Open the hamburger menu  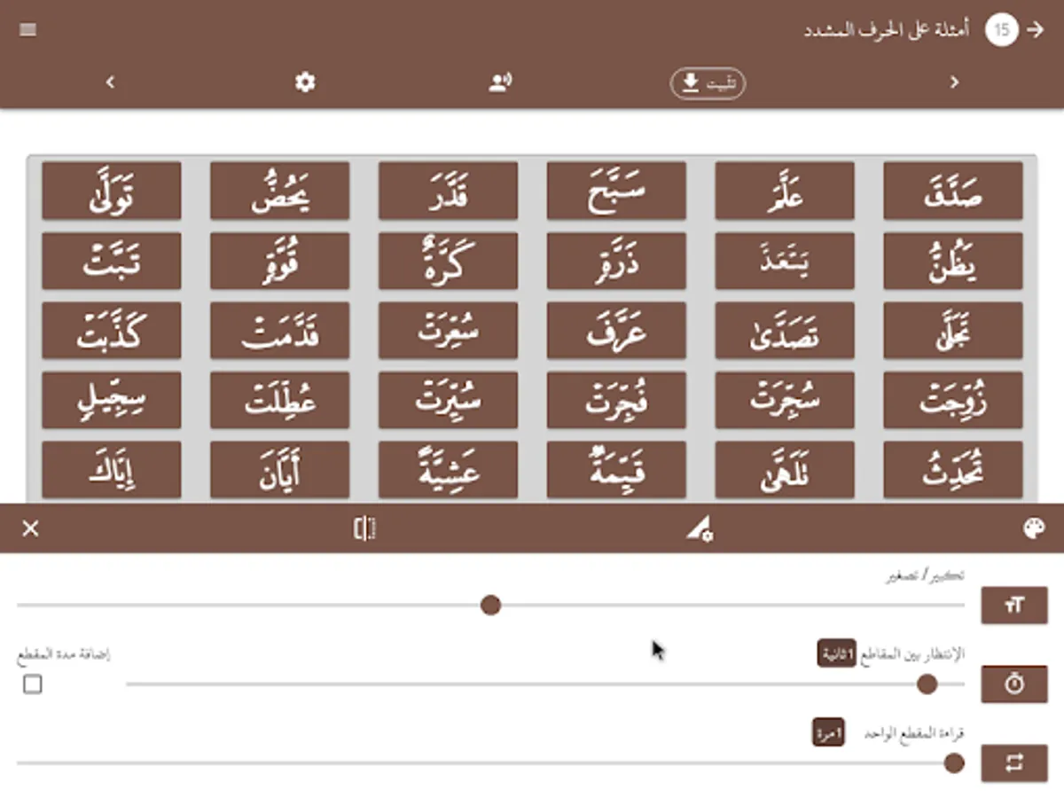27,30
